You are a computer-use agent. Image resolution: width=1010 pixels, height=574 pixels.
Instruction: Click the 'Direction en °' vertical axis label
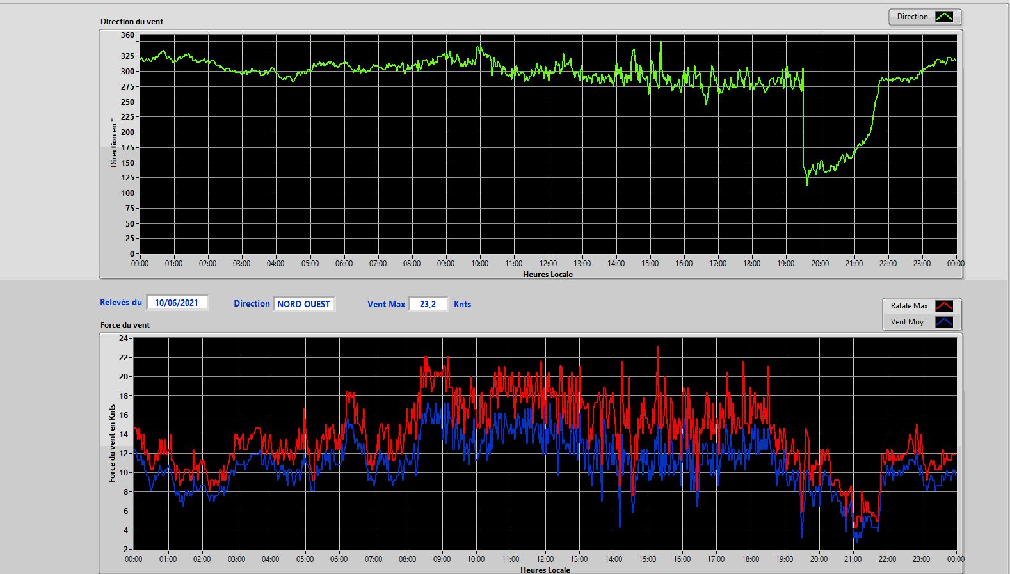tap(114, 143)
